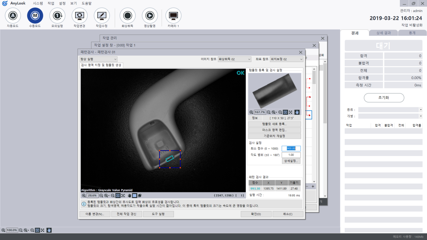Click 기준위치 재설정 button
427x240 pixels.
pos(275,136)
